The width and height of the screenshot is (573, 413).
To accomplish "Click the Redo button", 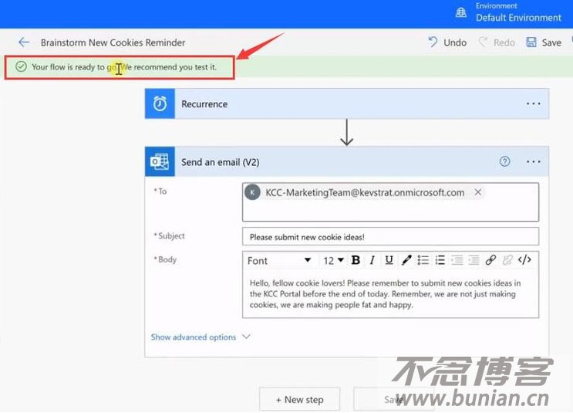I will tap(497, 42).
